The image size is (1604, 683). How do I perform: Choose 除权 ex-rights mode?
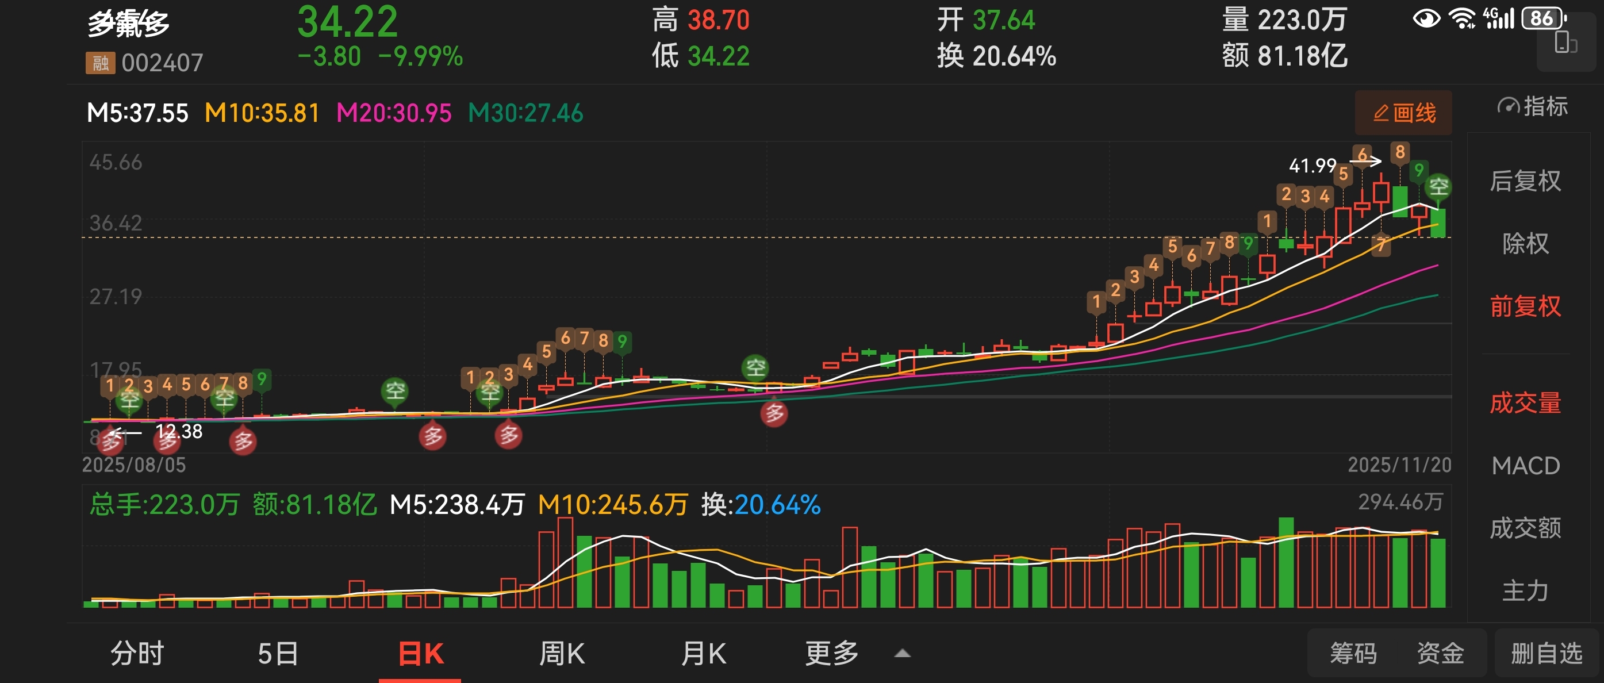click(1525, 243)
